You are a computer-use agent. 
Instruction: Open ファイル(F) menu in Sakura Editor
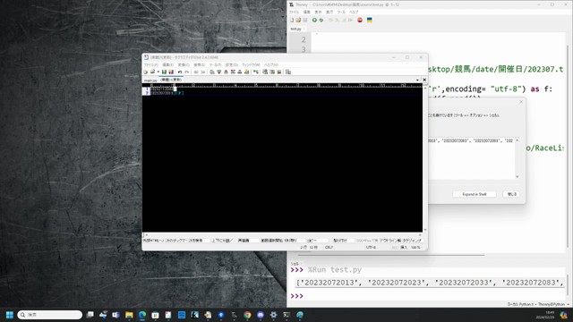[151, 64]
